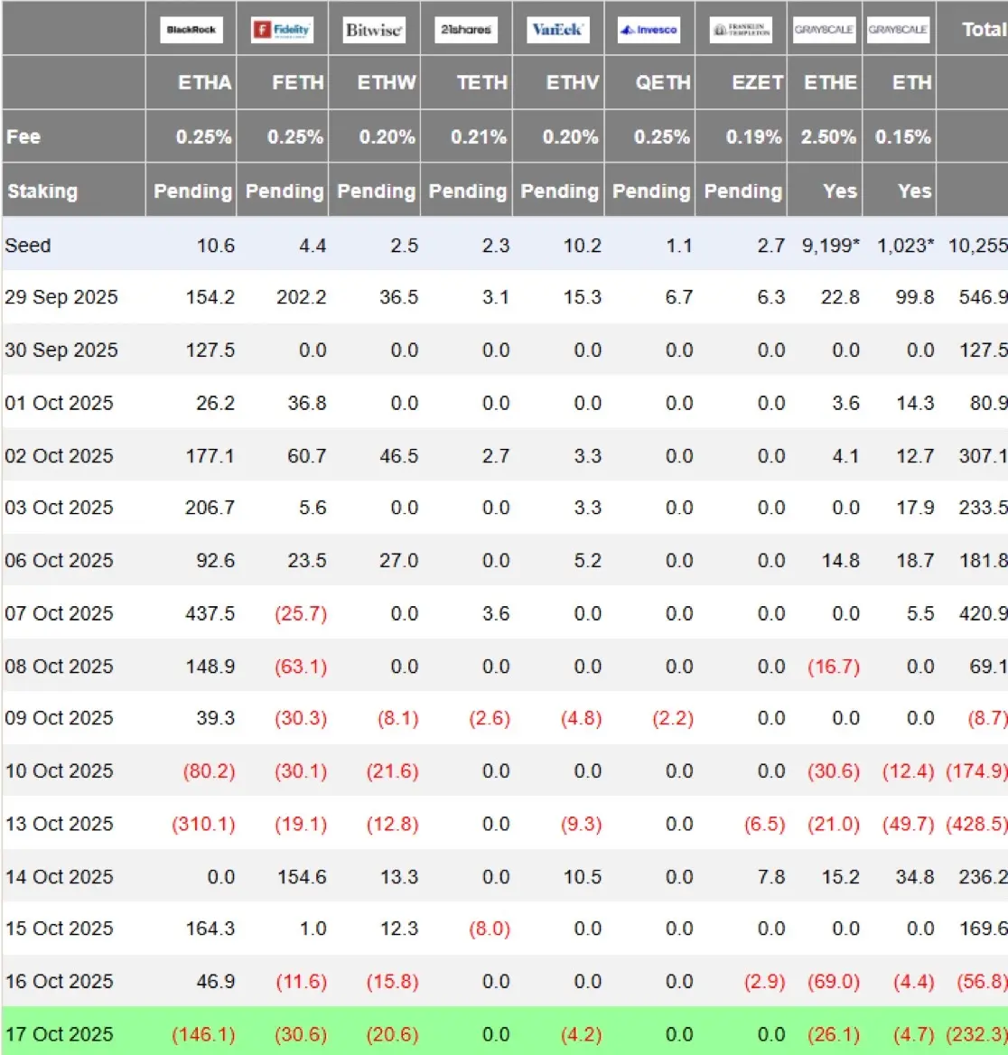Image resolution: width=1008 pixels, height=1055 pixels.
Task: Click the highlighted 17 Oct 2025 date
Action: click(60, 1034)
